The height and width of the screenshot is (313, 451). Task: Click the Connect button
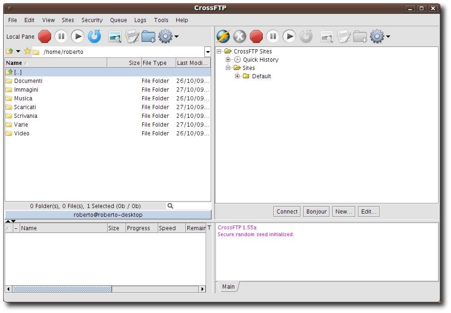tap(287, 211)
